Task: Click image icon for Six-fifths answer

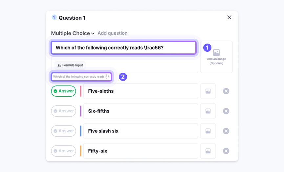Action: (x=208, y=111)
